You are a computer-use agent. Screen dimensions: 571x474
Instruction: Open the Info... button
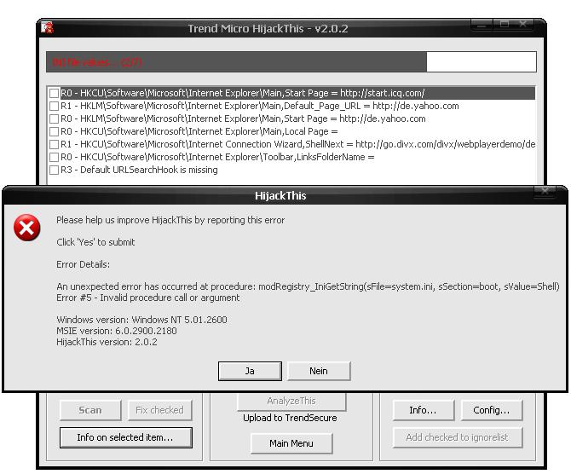click(x=424, y=410)
